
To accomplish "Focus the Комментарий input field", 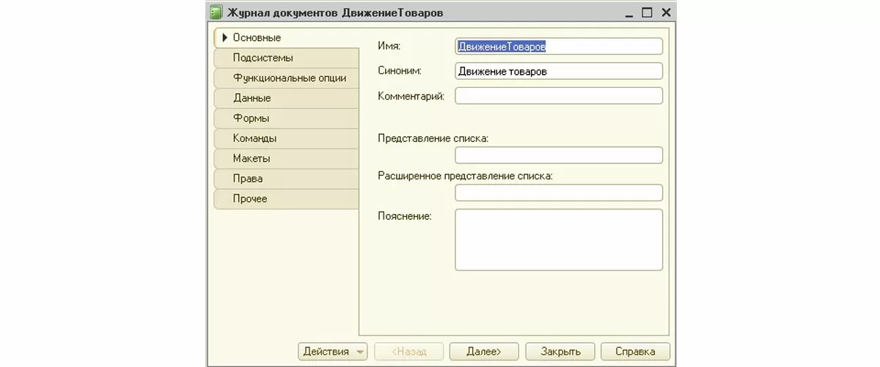I will (x=558, y=96).
